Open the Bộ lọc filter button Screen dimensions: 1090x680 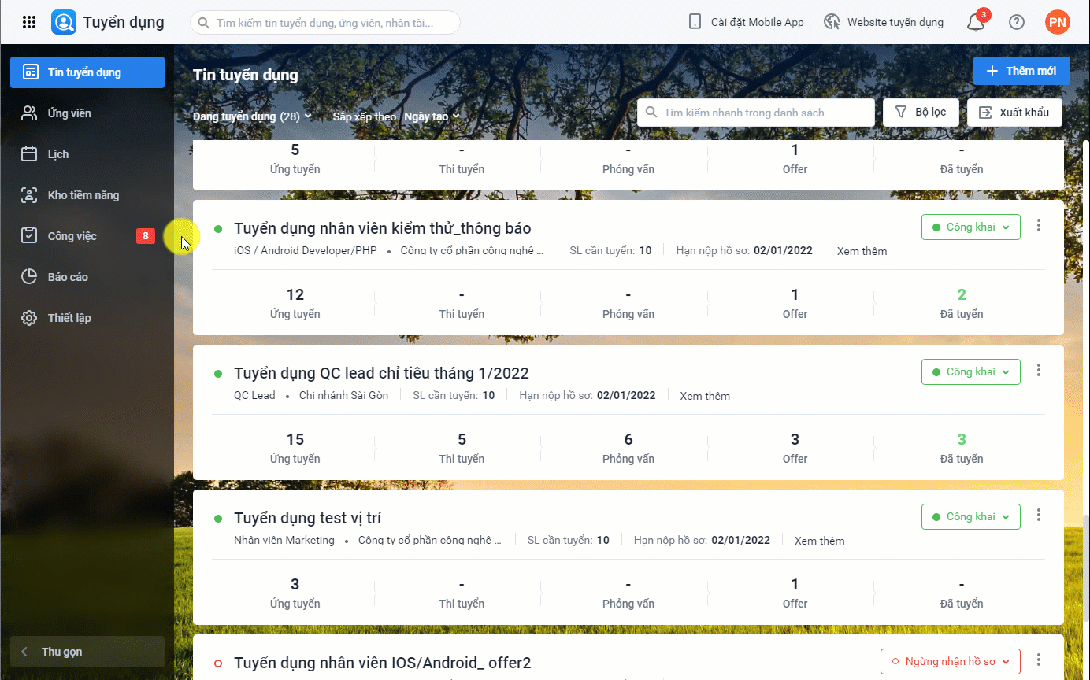coord(921,113)
